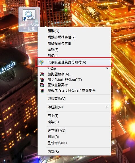Click the UAC shield icon for admin run
The width and height of the screenshot is (135, 163).
click(x=41, y=62)
